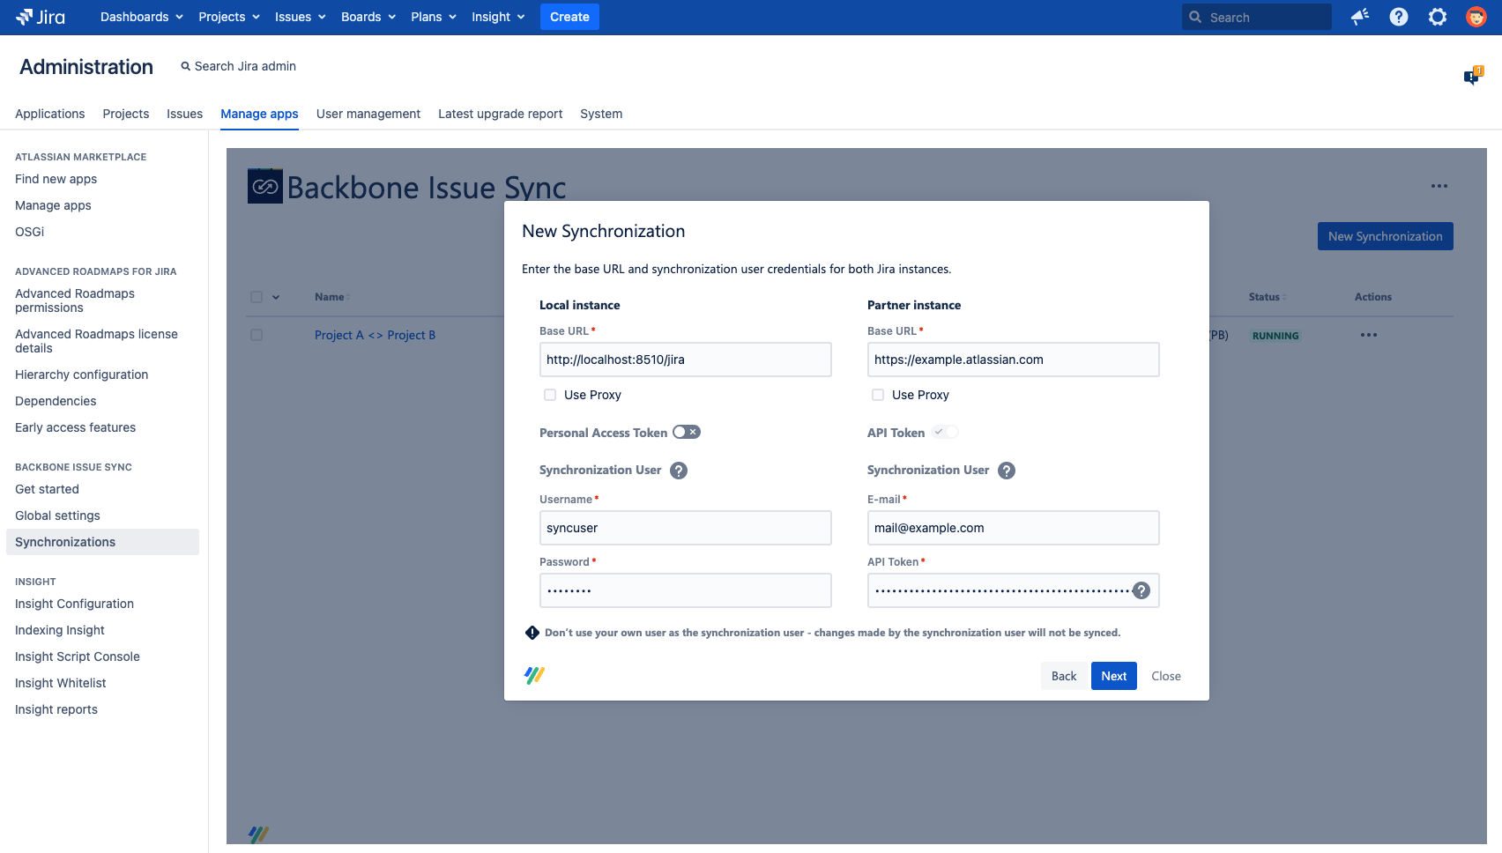Toggle the Personal Access Token switch

click(686, 432)
